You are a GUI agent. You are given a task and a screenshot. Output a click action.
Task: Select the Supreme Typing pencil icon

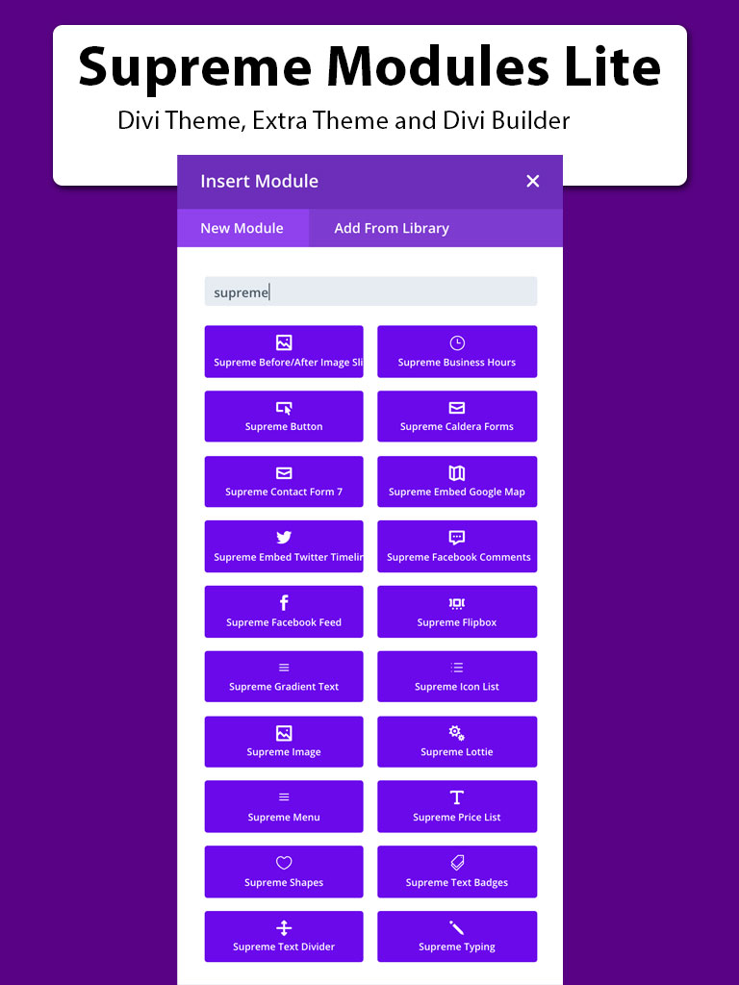point(457,927)
